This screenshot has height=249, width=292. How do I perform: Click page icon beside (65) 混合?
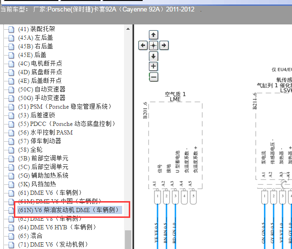point(11,236)
